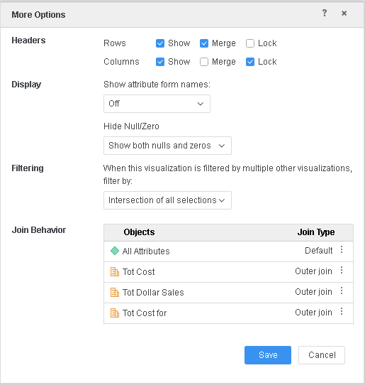365x385 pixels.
Task: Uncheck Merge for Rows headers
Action: [x=204, y=43]
